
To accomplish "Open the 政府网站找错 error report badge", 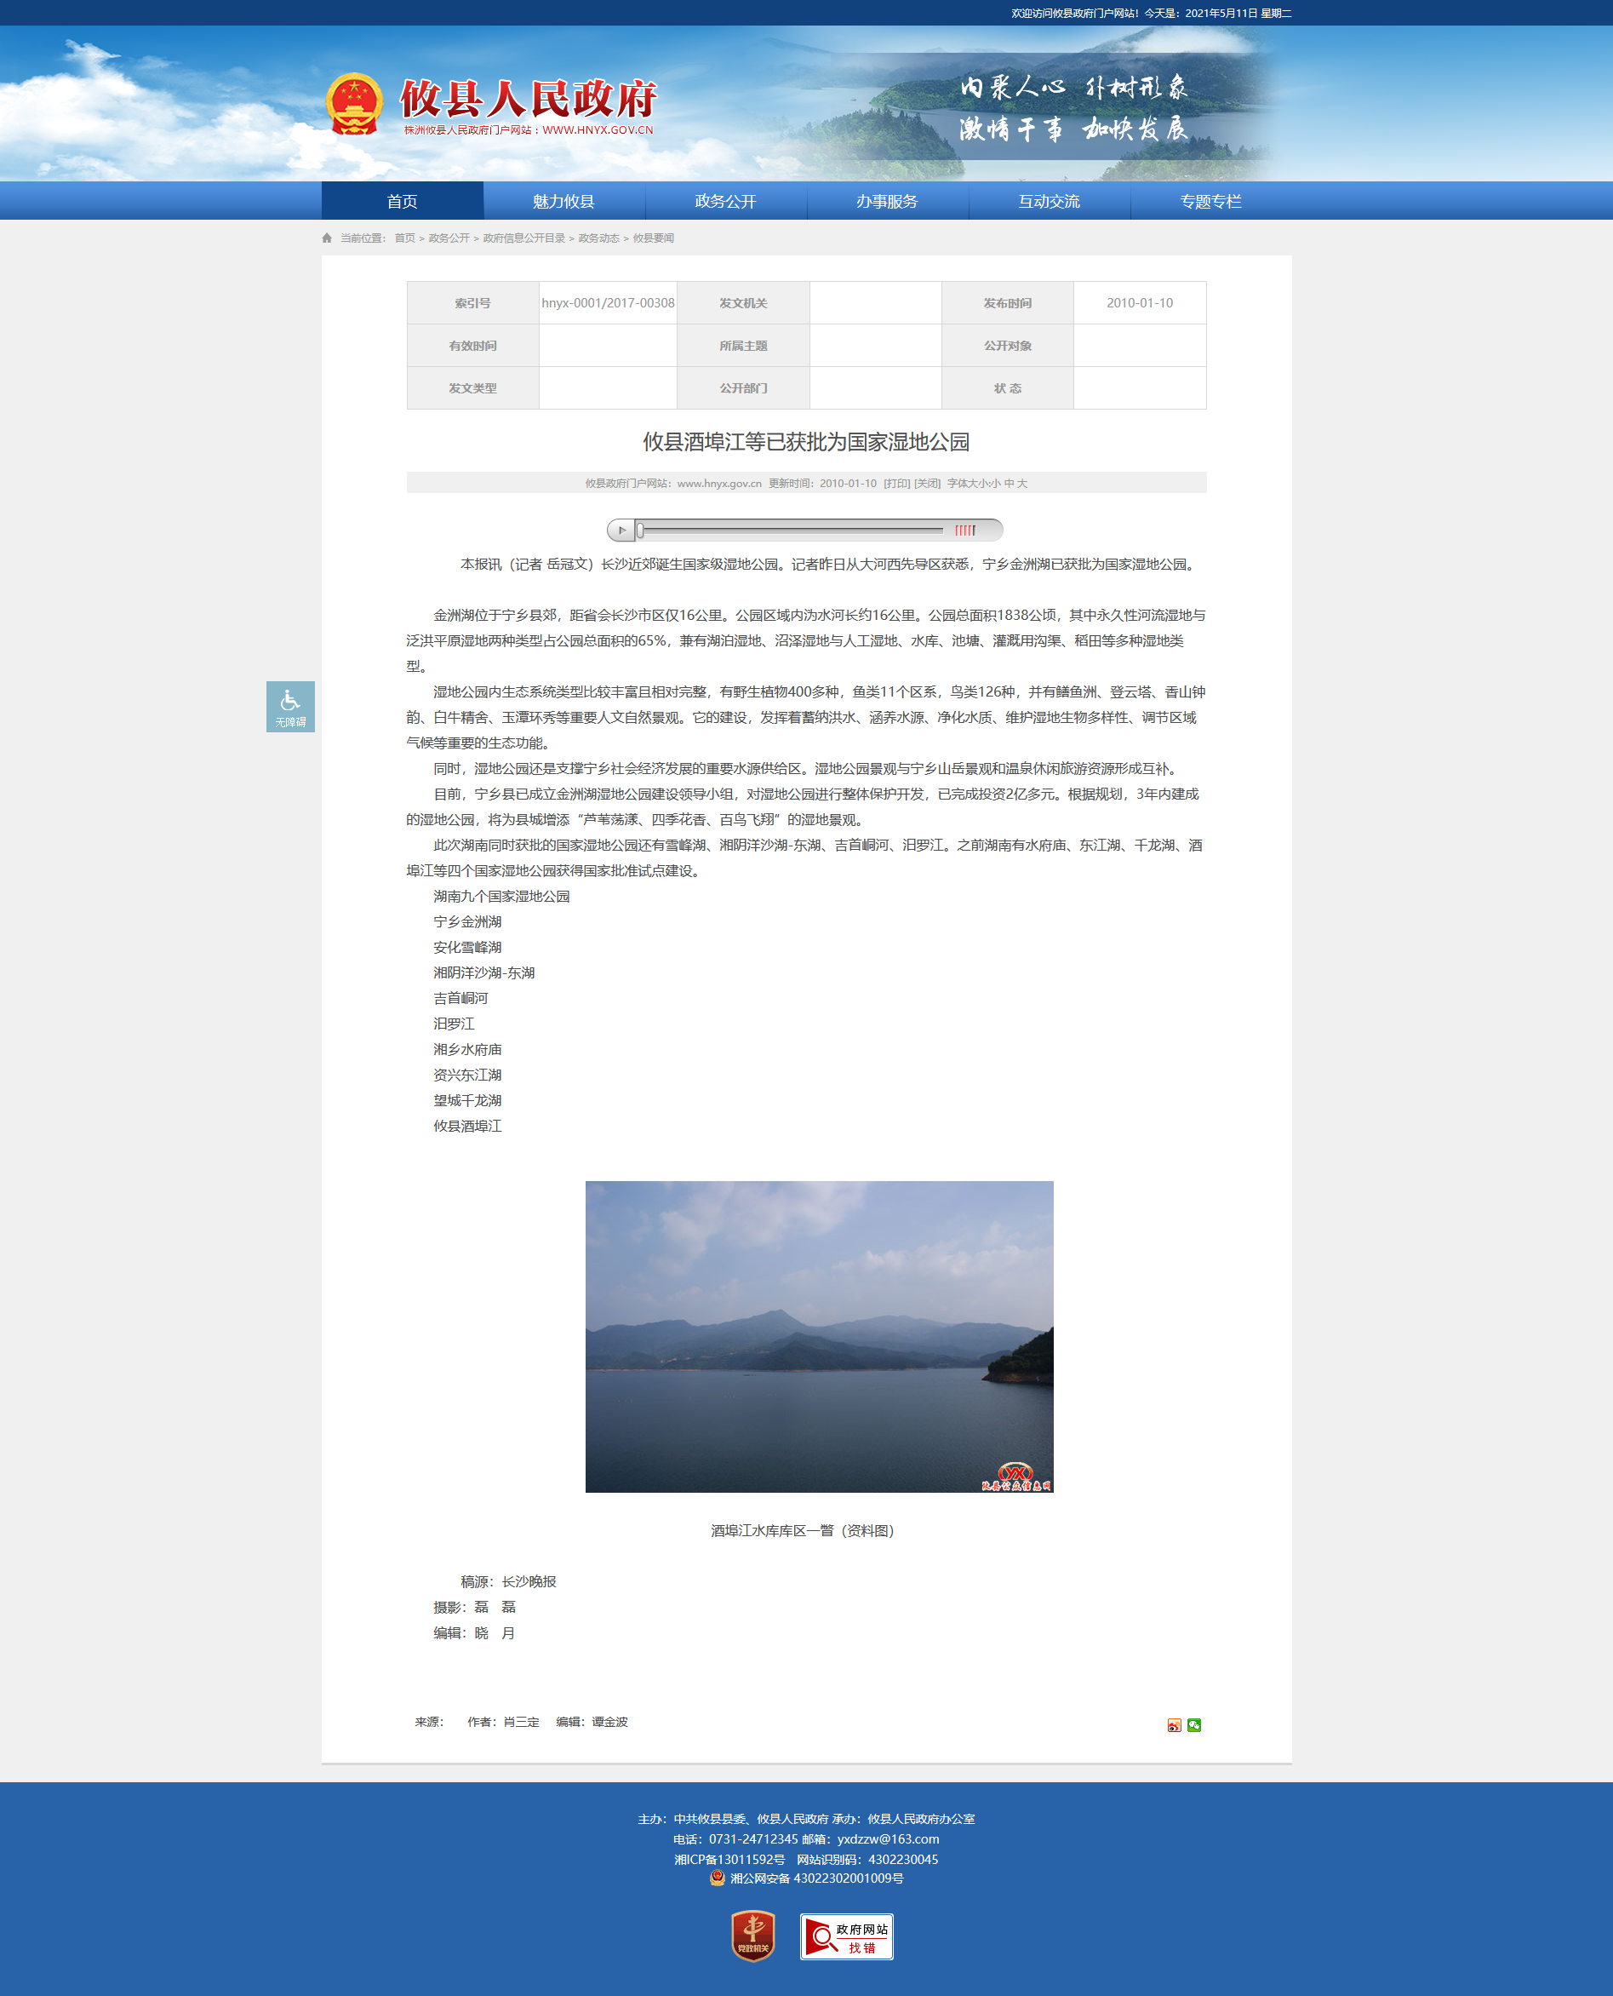I will click(845, 1936).
